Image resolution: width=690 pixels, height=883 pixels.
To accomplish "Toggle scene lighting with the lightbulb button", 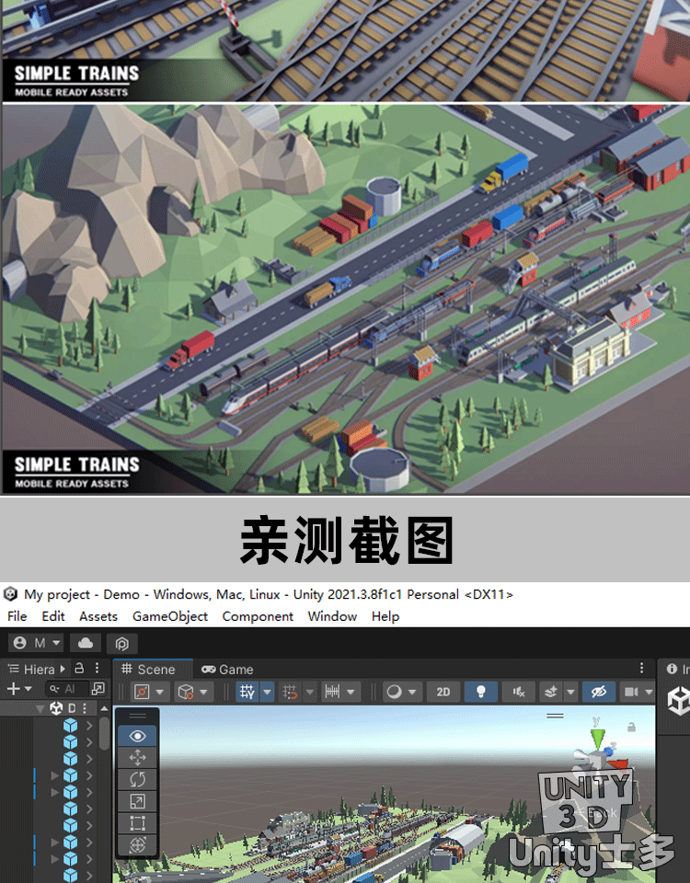I will pos(480,692).
